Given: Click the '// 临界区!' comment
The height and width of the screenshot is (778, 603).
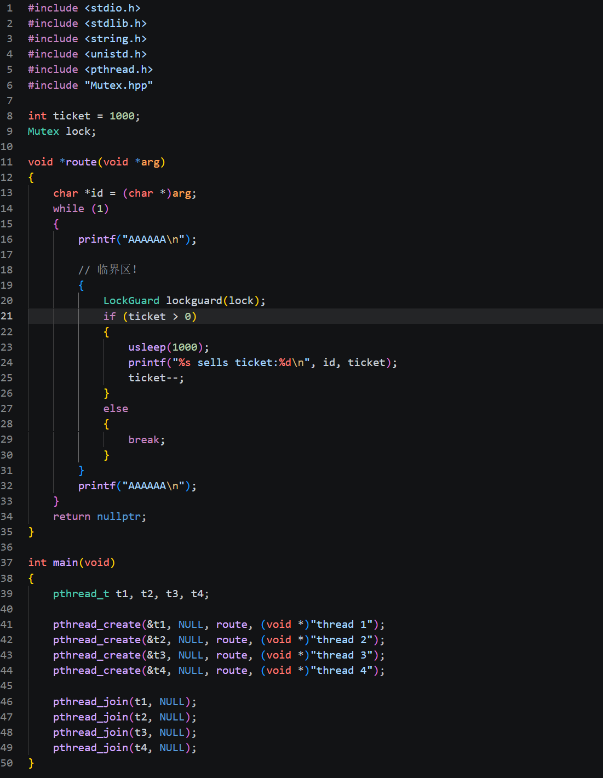Looking at the screenshot, I should pyautogui.click(x=108, y=270).
